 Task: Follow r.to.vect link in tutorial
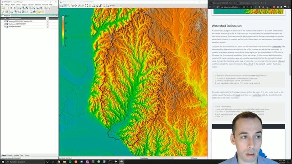tap(281, 61)
